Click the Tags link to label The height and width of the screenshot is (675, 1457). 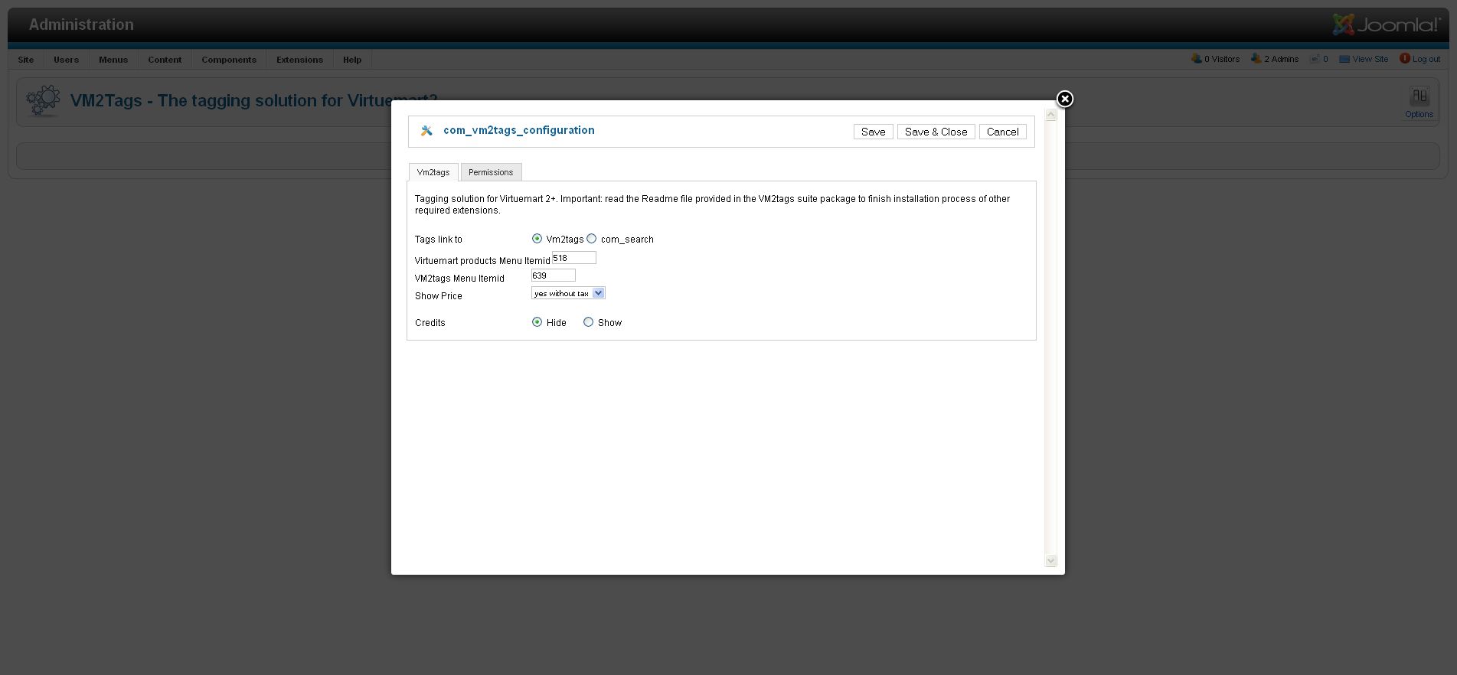439,240
